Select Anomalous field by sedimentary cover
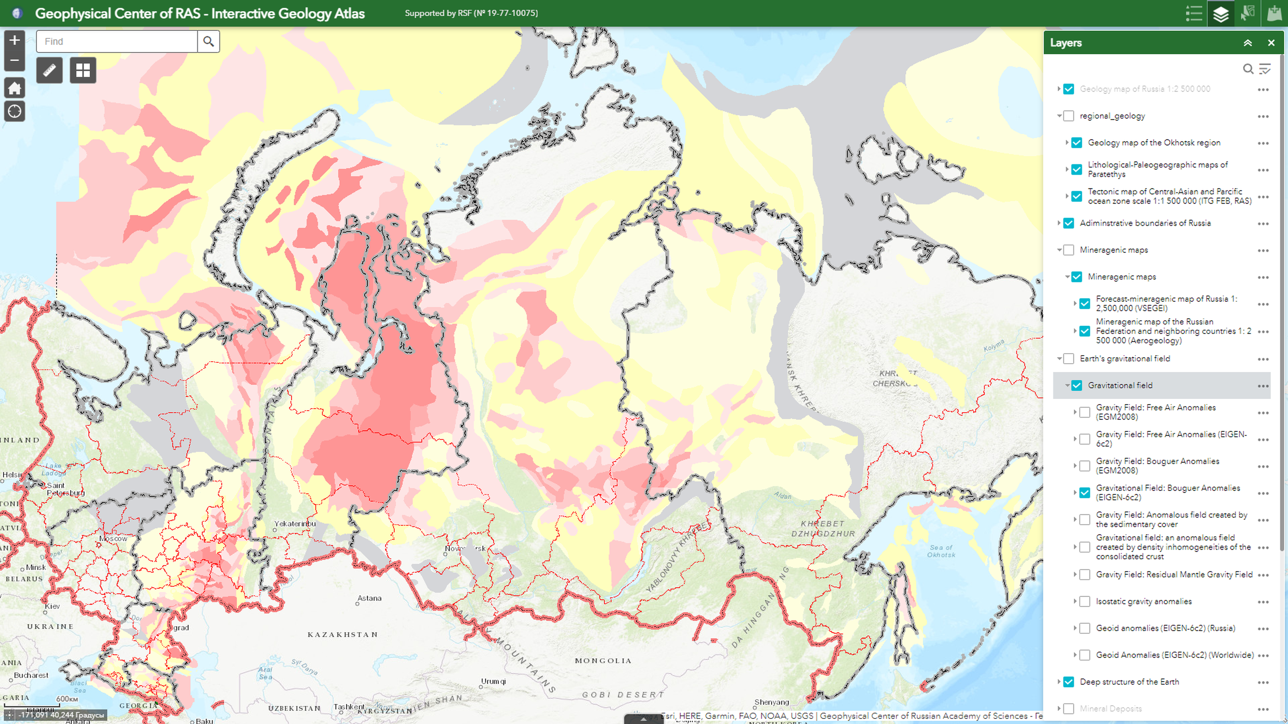 click(1171, 520)
